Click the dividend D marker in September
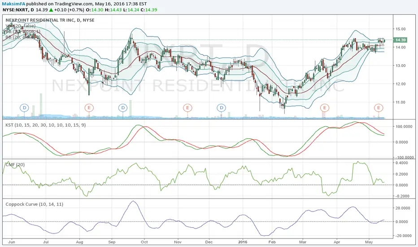 pyautogui.click(x=123, y=108)
